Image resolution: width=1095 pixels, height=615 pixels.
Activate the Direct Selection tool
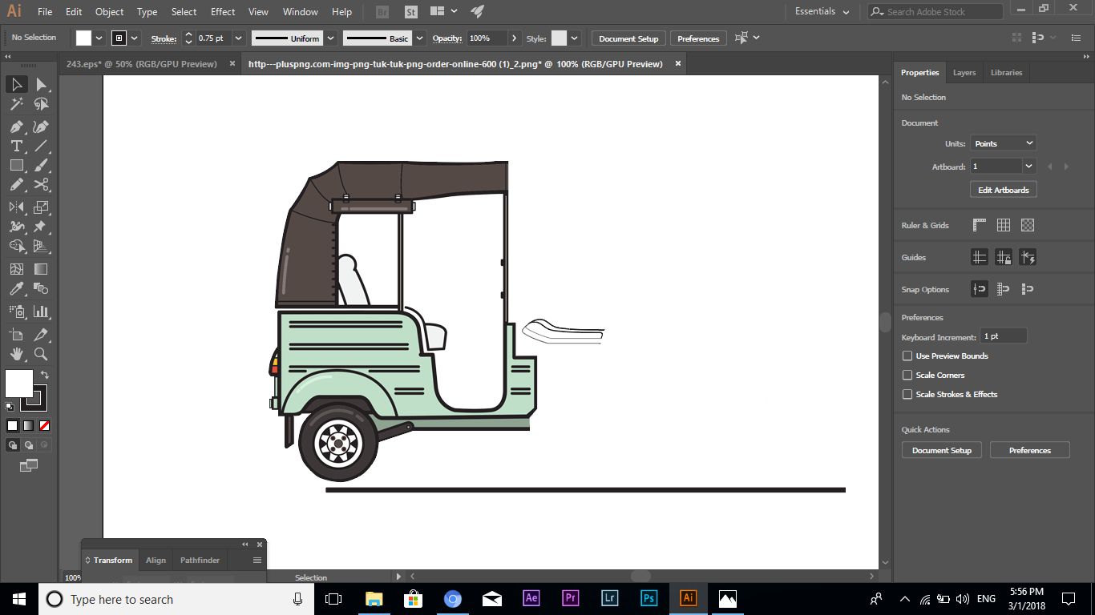coord(40,84)
